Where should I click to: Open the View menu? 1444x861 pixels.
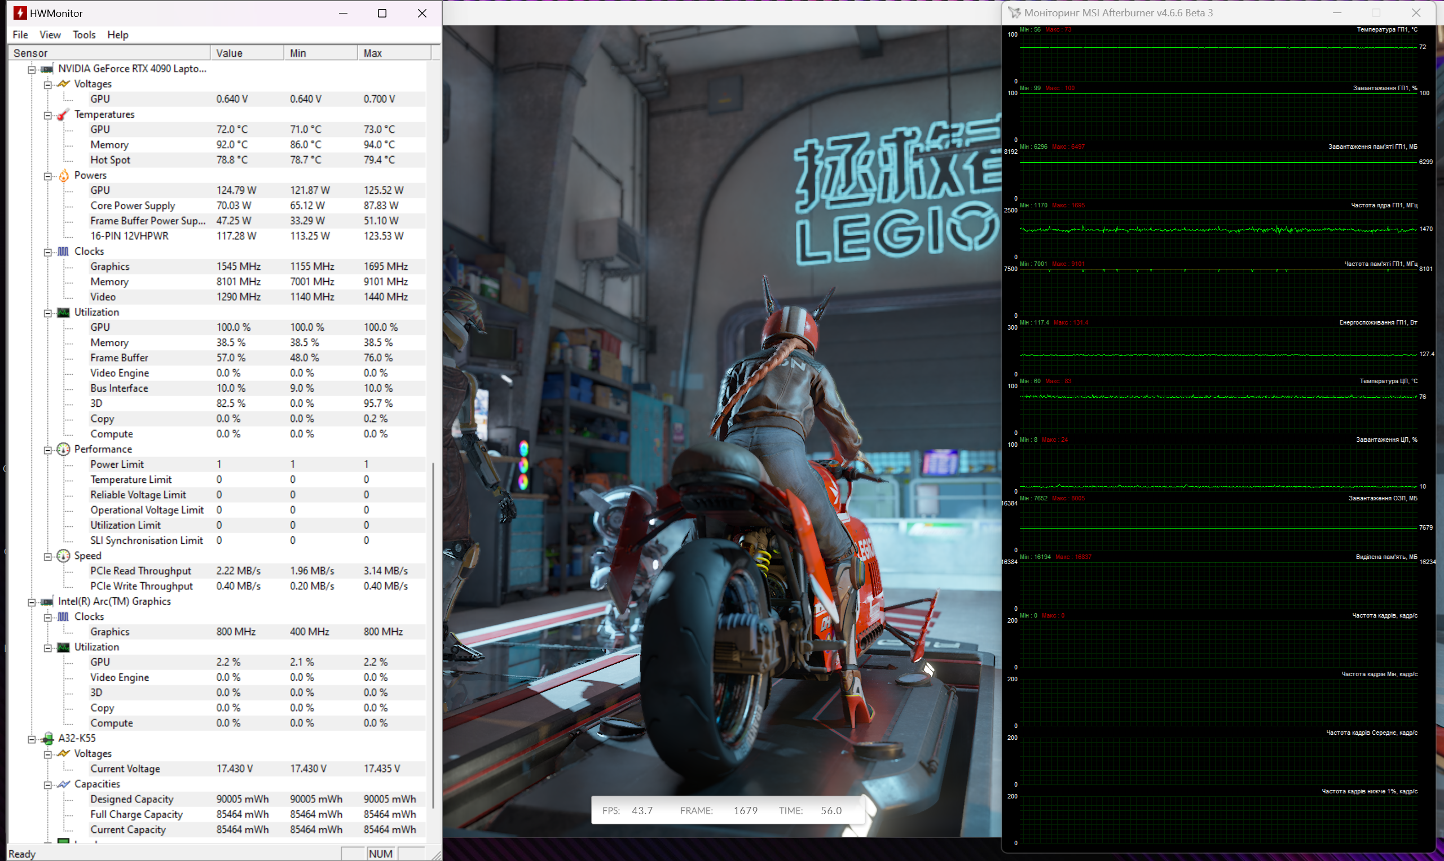click(50, 35)
